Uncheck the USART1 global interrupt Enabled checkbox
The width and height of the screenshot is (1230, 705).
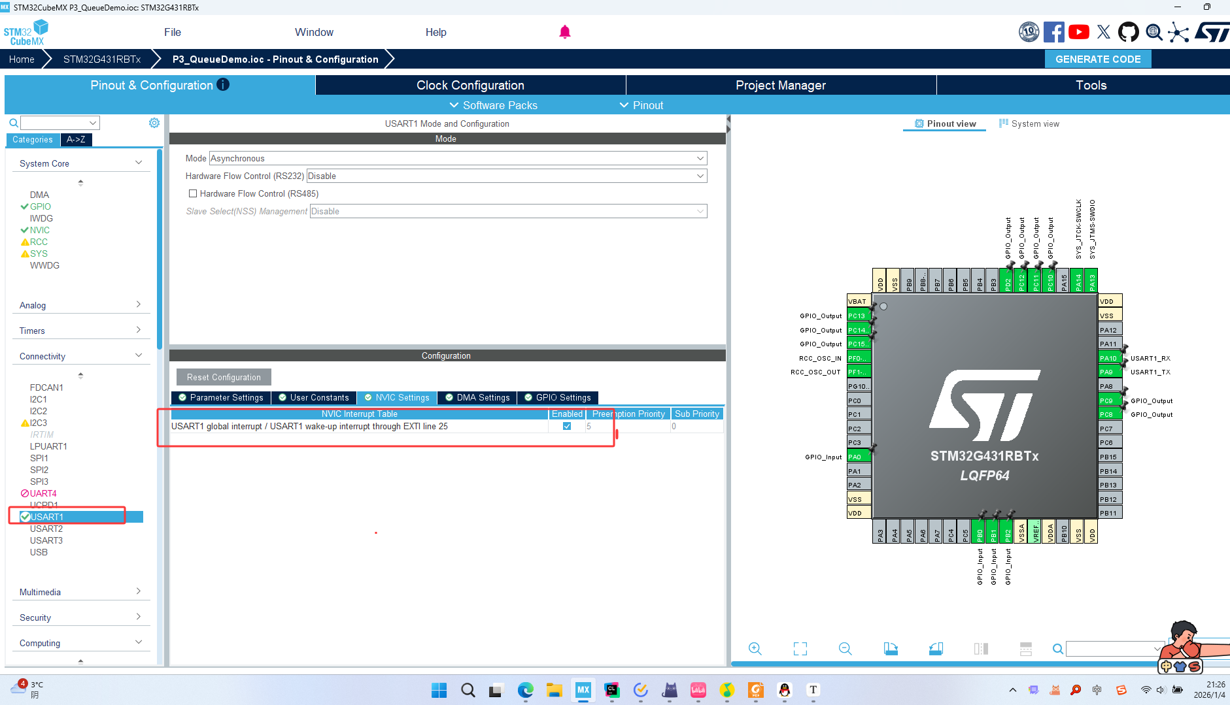(567, 426)
